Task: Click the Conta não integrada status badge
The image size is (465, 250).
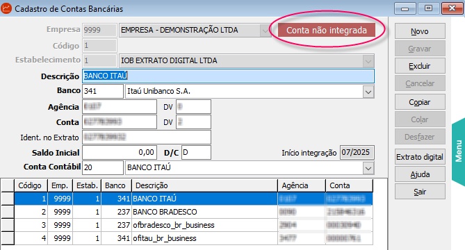Action: coord(327,31)
